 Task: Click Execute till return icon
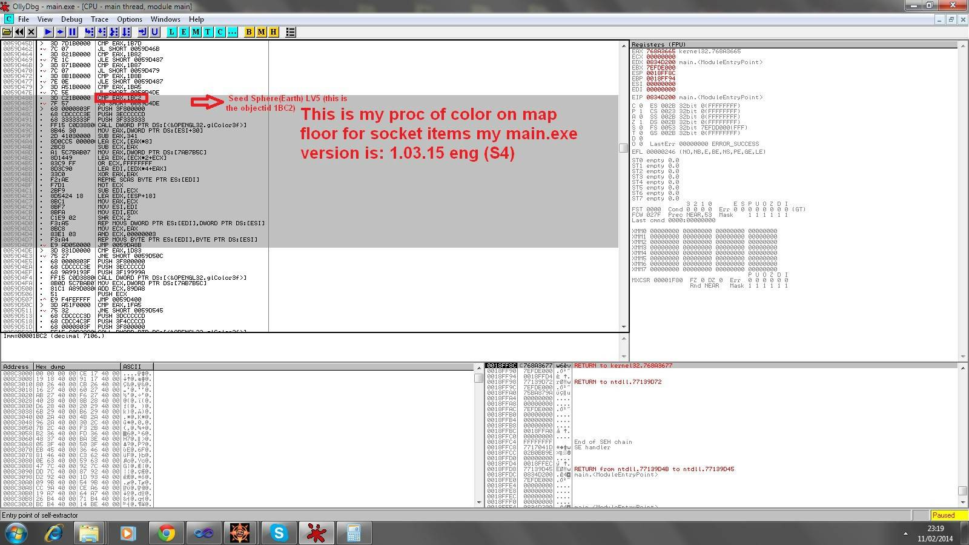pyautogui.click(x=143, y=31)
